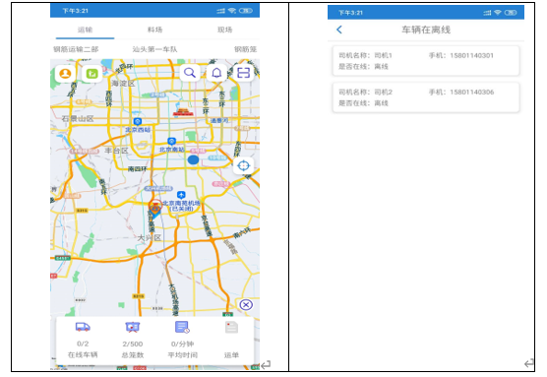The height and width of the screenshot is (377, 547).
Task: Open the bell notifications icon
Action: (216, 73)
